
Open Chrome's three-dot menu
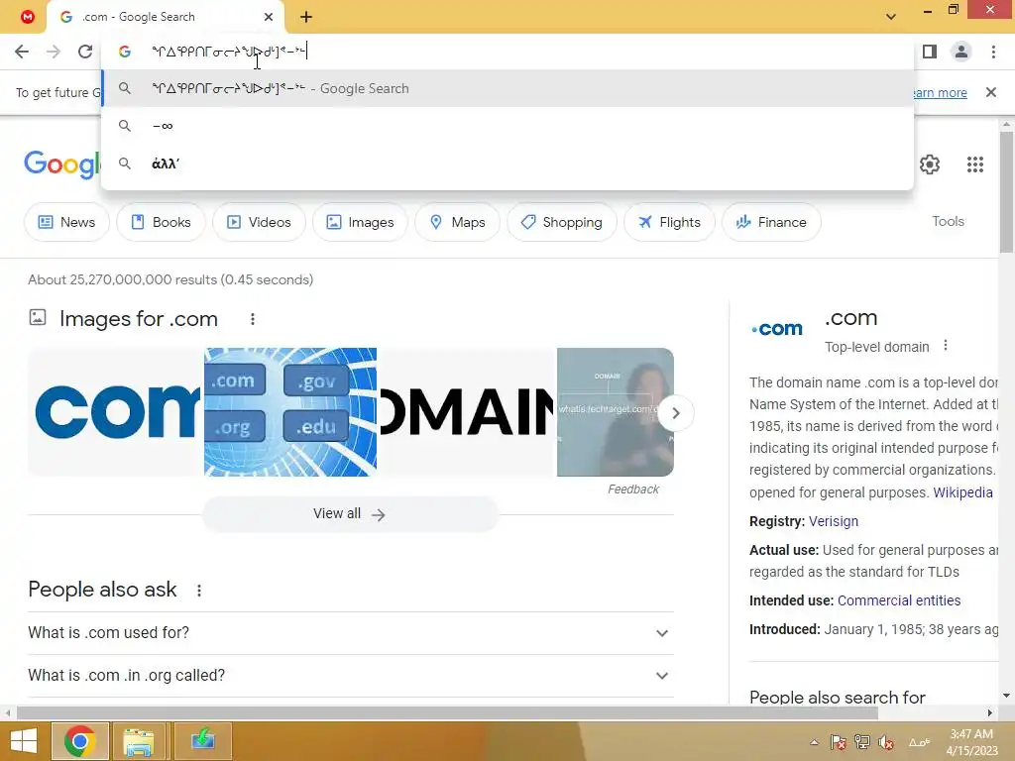[993, 52]
